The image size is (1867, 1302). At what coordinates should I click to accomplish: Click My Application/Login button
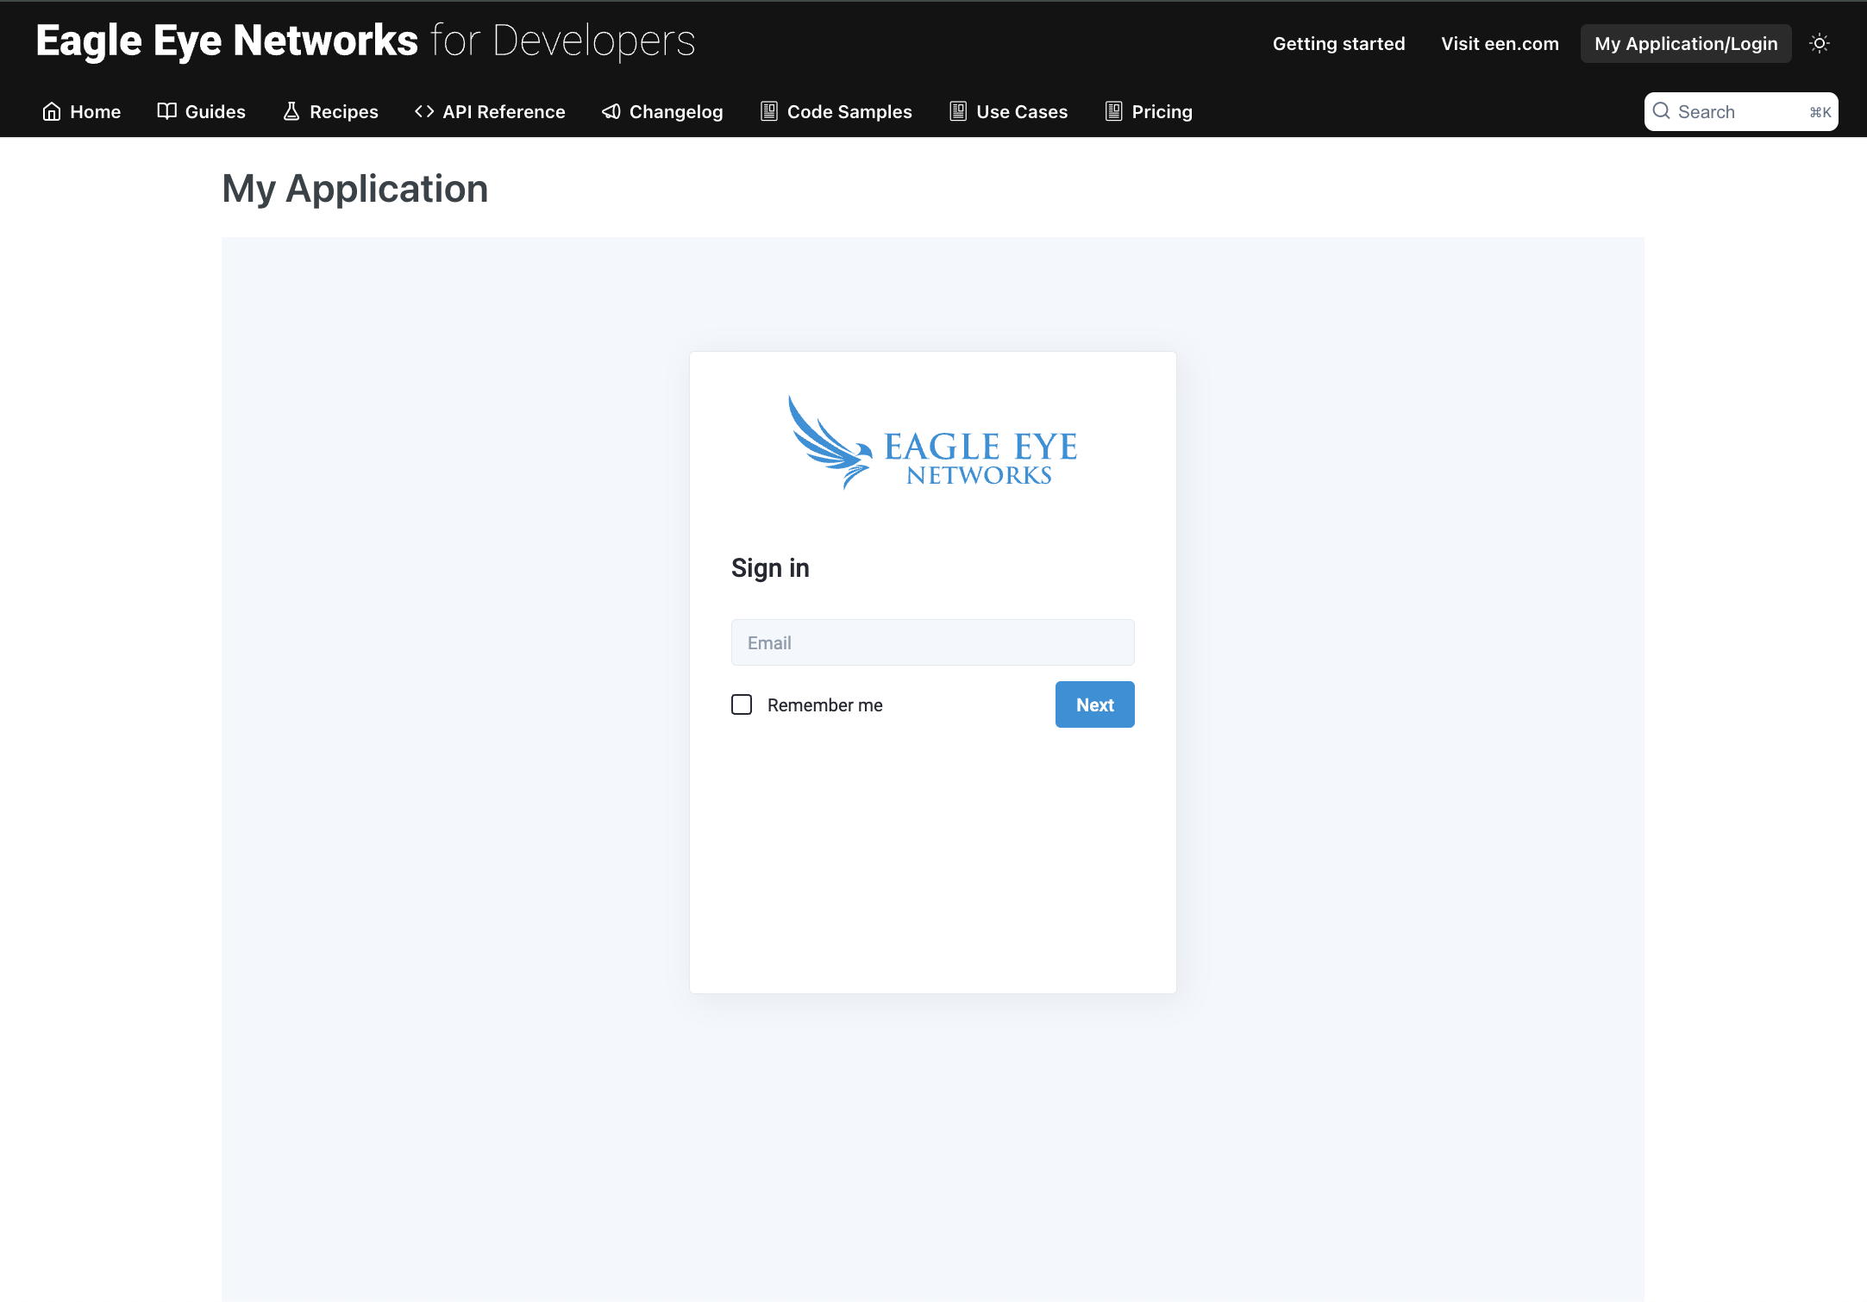pos(1686,43)
